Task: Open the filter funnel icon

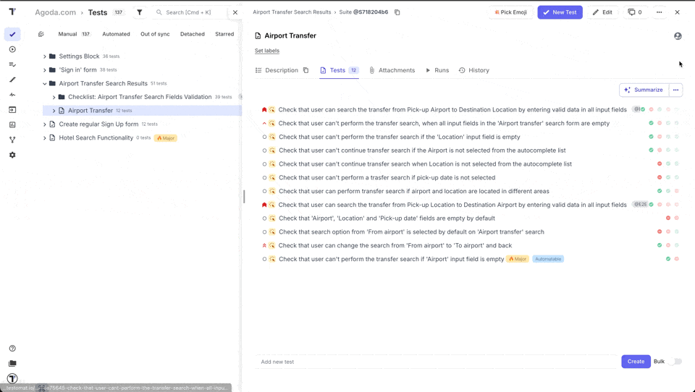Action: [140, 12]
